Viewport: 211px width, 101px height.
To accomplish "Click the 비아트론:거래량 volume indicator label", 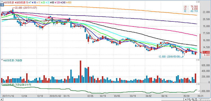I will (x=13, y=61).
